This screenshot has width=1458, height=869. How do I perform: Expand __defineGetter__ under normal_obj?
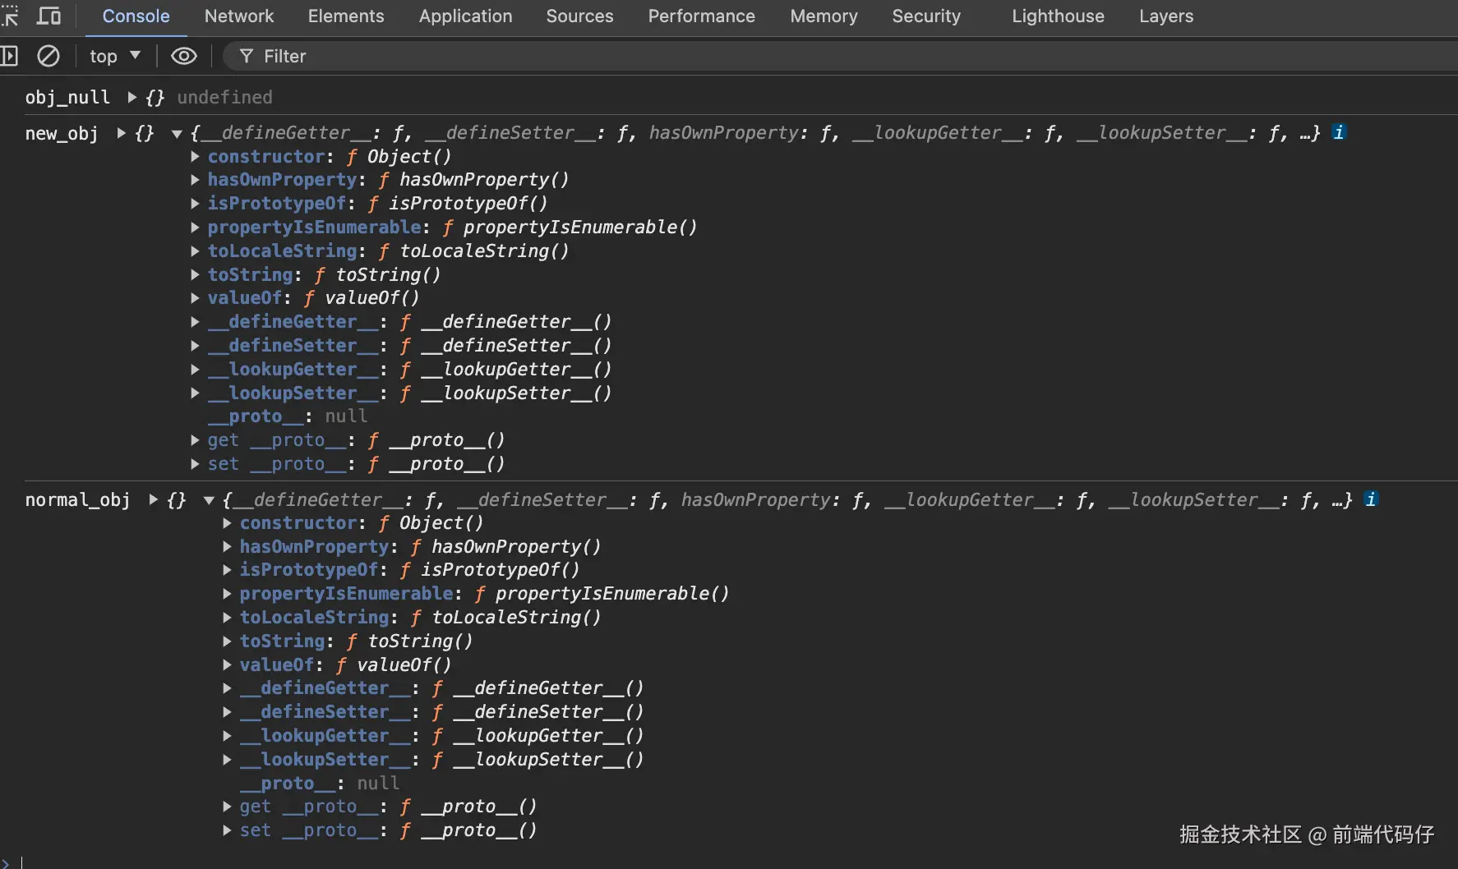tap(227, 687)
